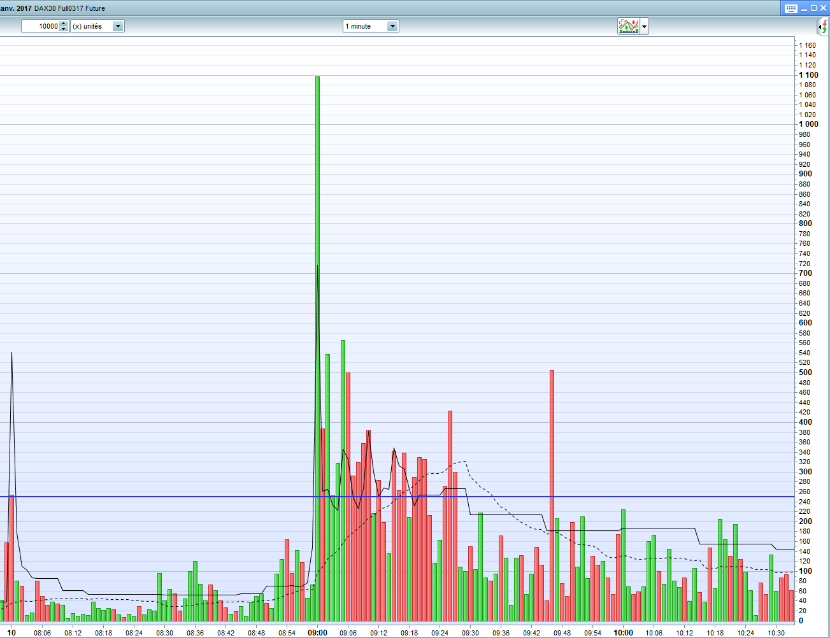Open the (x) unités dropdown

[x=97, y=26]
